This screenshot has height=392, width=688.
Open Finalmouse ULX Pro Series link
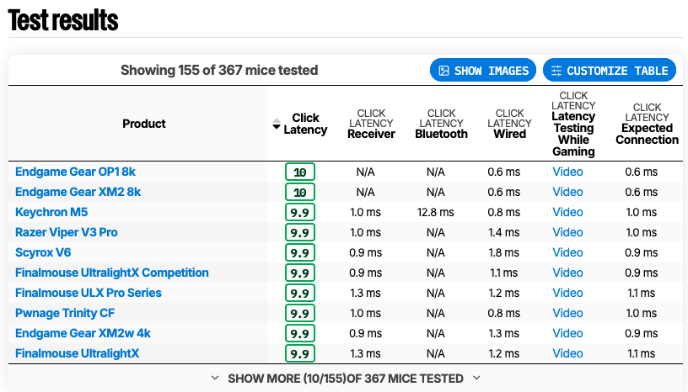coord(89,293)
